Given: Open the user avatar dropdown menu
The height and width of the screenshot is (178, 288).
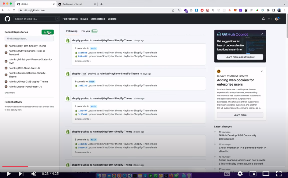Looking at the screenshot, I should tap(278, 19).
